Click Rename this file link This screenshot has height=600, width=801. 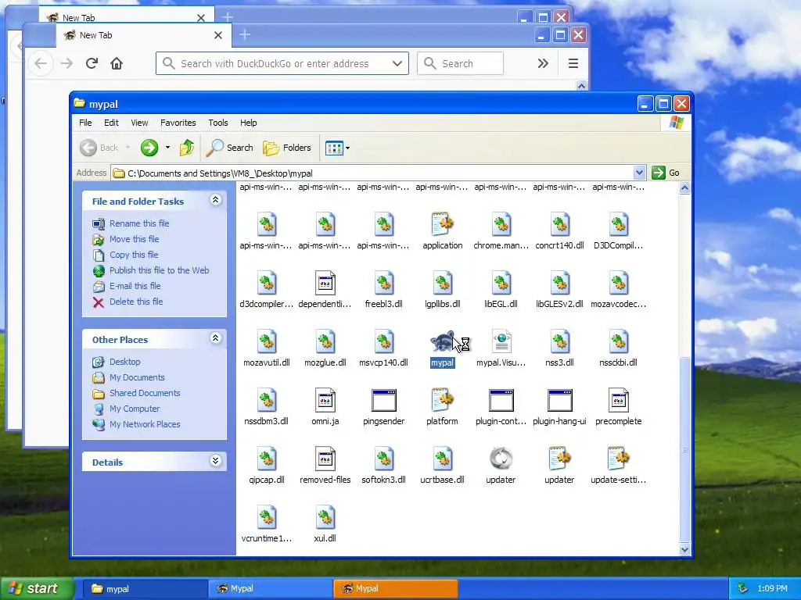[139, 223]
